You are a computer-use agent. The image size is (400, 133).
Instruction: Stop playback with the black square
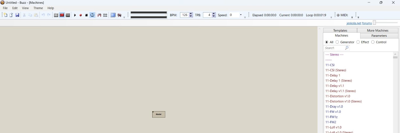pos(86,15)
